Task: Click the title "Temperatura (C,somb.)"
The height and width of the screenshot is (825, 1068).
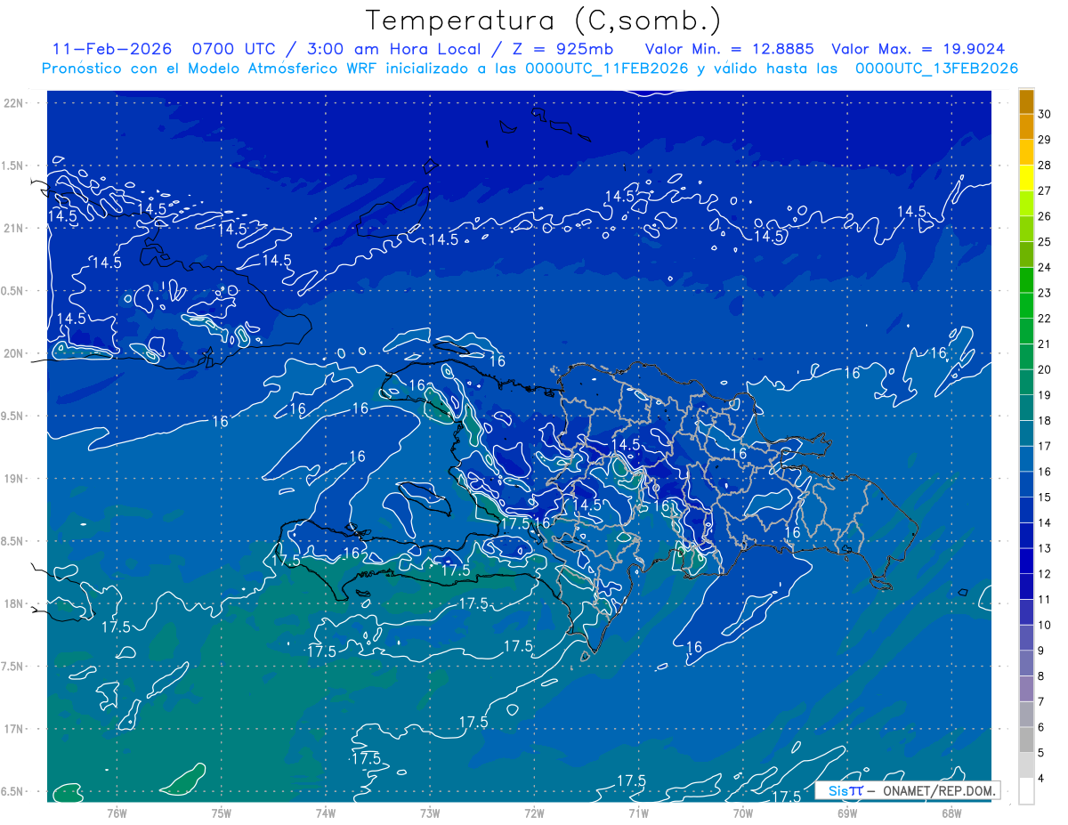Action: coord(544,20)
